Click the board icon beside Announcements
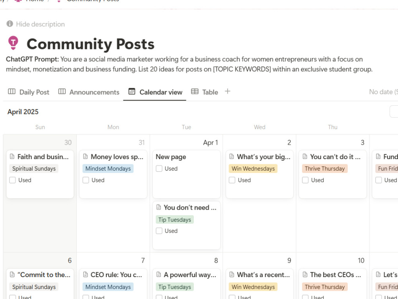 point(62,92)
